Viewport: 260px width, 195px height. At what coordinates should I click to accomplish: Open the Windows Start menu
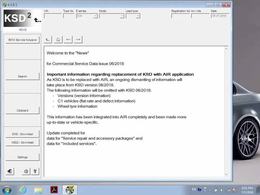pyautogui.click(x=7, y=190)
